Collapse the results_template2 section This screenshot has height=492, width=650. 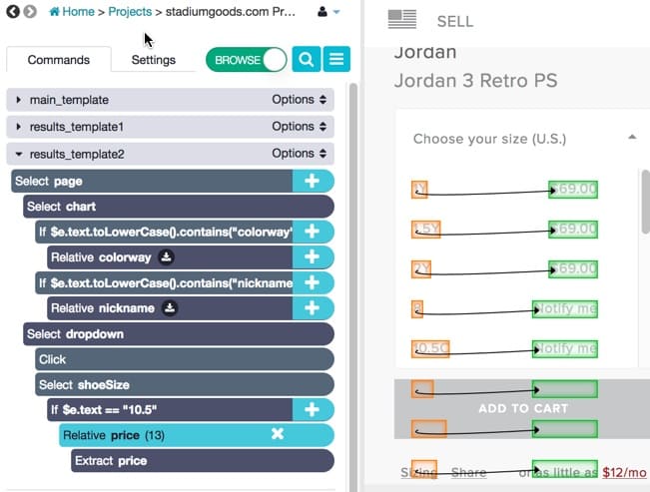point(18,155)
